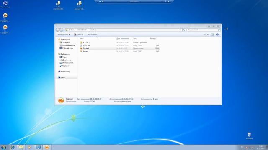The width and height of the screenshot is (268, 150).
Task: Click the monitor icon on taskbar
Action: click(x=38, y=147)
